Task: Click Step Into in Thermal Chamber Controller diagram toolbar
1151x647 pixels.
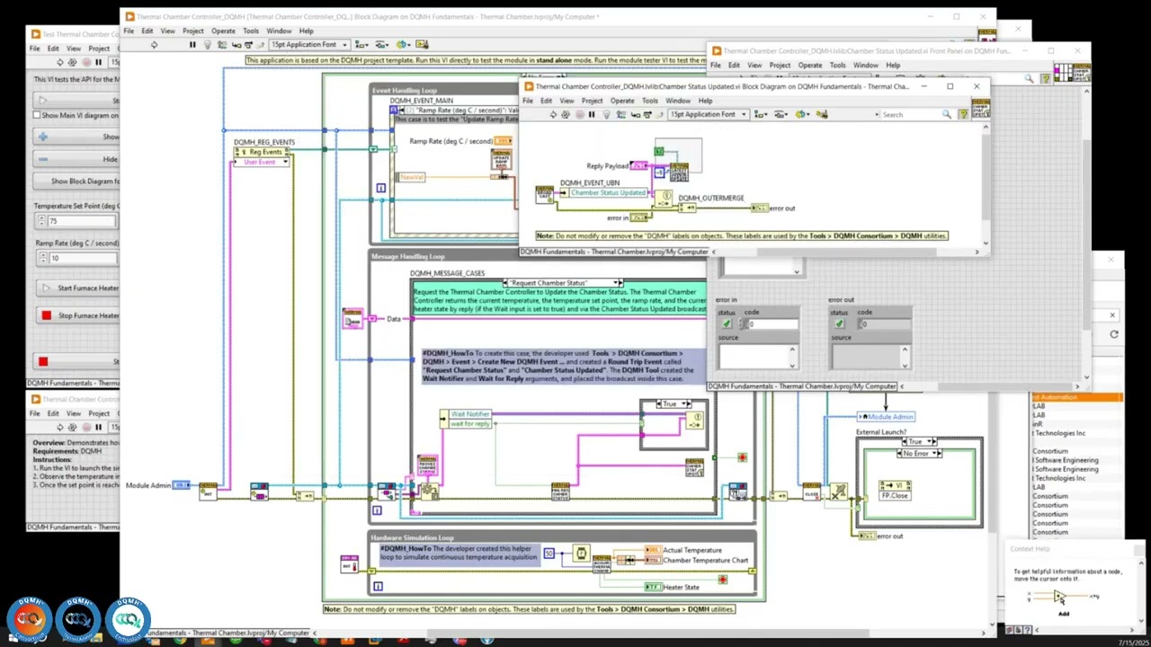Action: pyautogui.click(x=236, y=44)
